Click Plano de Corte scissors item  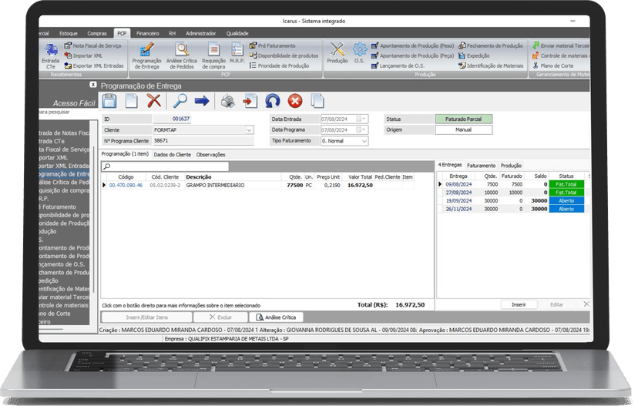553,65
